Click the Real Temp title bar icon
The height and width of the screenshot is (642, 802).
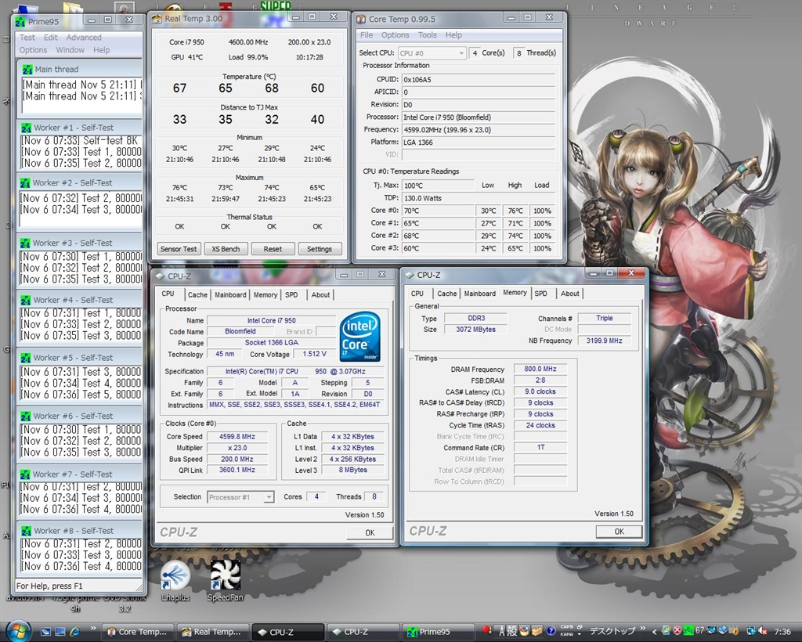point(157,18)
